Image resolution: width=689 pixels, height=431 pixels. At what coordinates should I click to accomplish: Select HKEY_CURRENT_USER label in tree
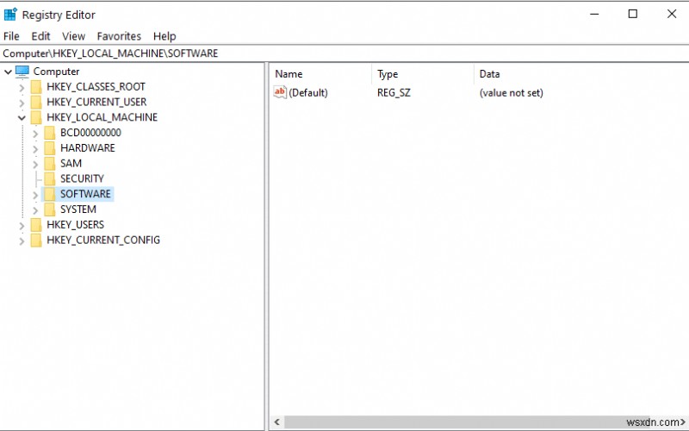96,102
